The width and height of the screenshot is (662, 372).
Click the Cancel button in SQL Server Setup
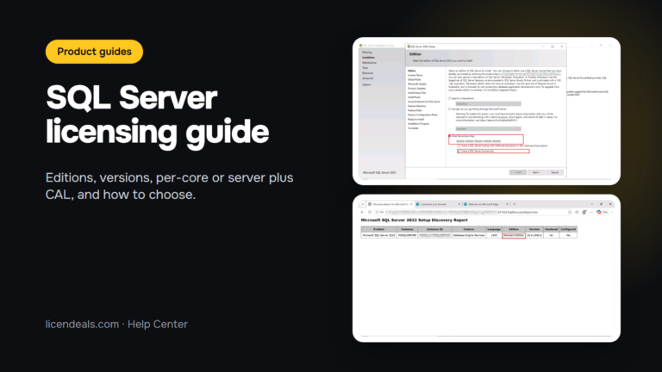[555, 172]
